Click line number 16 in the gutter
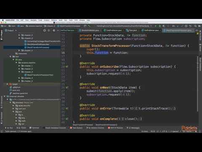This screenshot has width=202, height=152. (x=63, y=53)
